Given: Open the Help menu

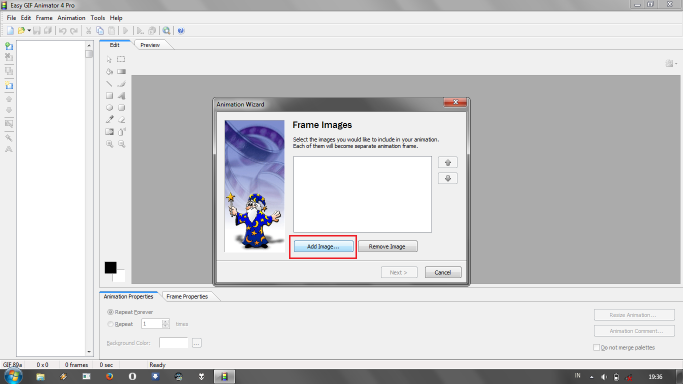Looking at the screenshot, I should [116, 17].
